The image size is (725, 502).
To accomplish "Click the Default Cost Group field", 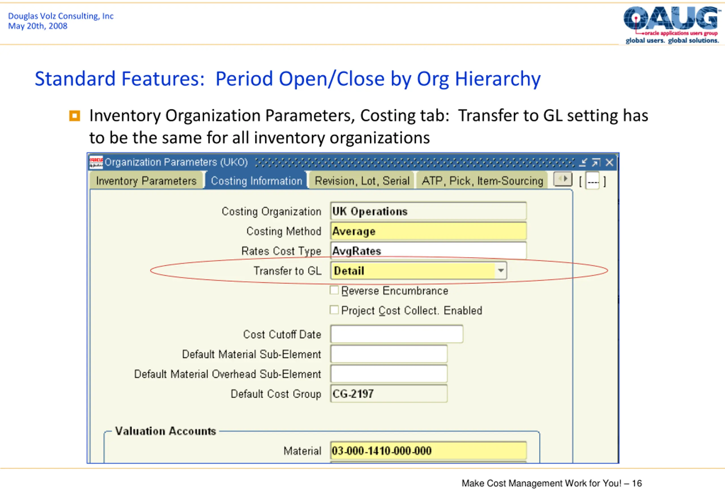I will click(389, 393).
